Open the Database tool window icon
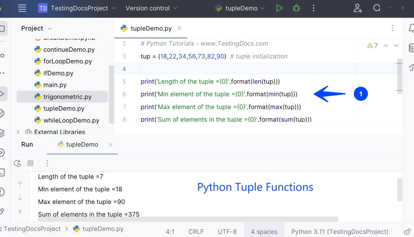 [411, 48]
